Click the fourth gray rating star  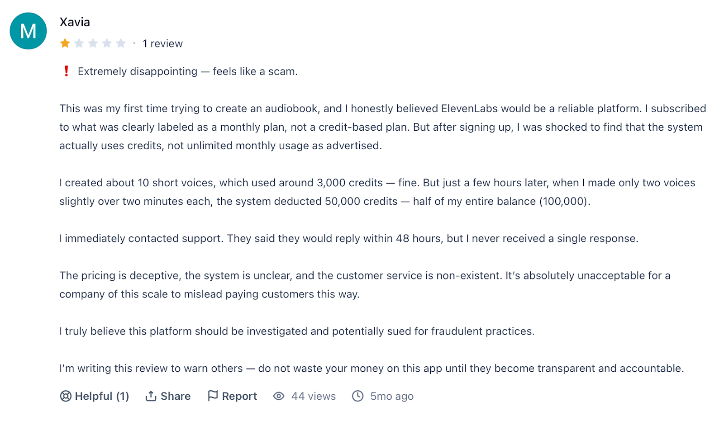pyautogui.click(x=107, y=43)
